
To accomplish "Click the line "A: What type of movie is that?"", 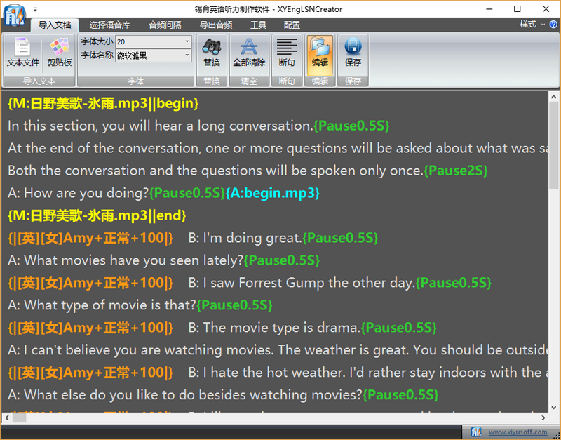I will click(x=102, y=305).
